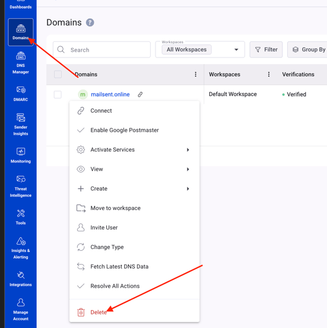The image size is (327, 328).
Task: Select Enable Google Postmaster
Action: pos(134,130)
